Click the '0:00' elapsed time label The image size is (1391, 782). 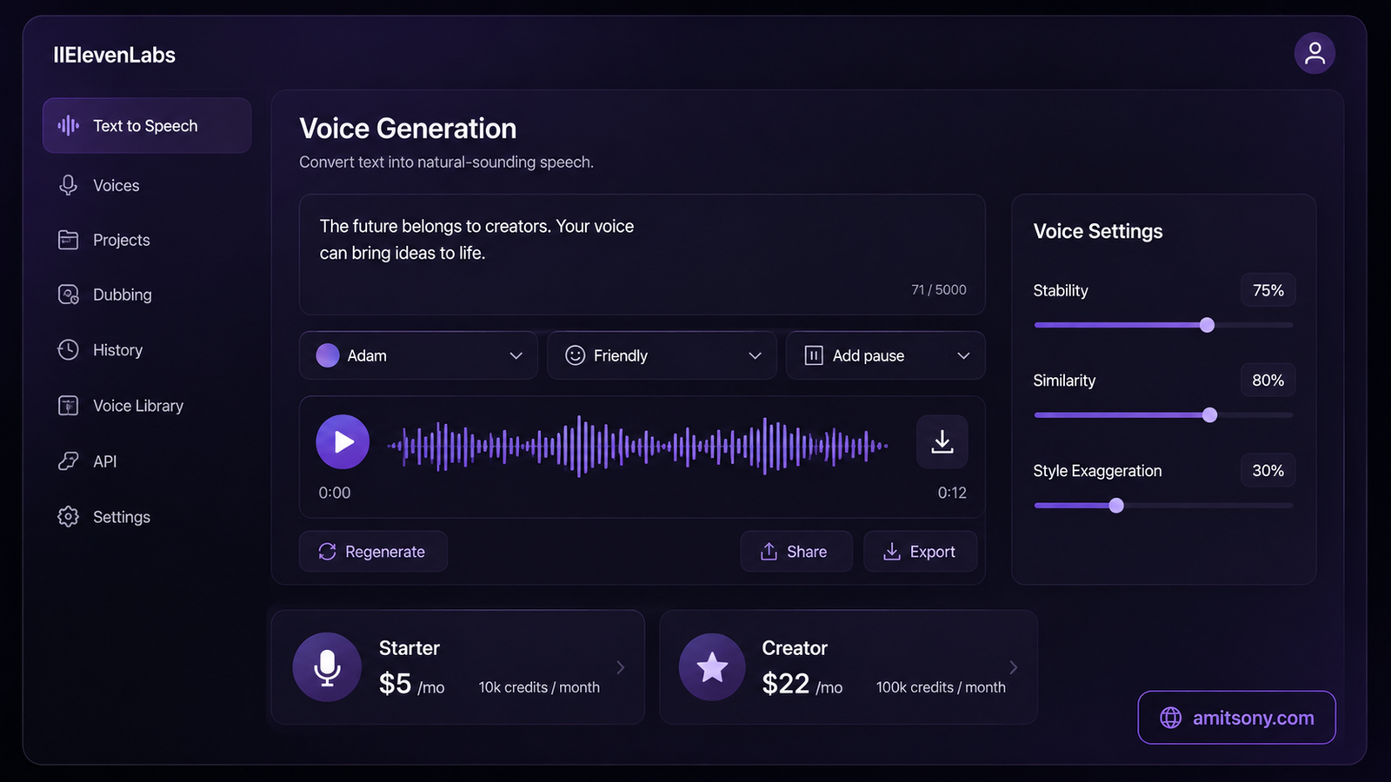[x=335, y=493]
